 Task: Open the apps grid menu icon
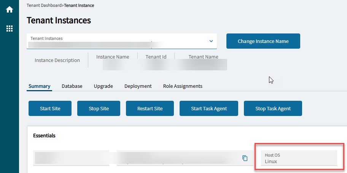click(10, 29)
